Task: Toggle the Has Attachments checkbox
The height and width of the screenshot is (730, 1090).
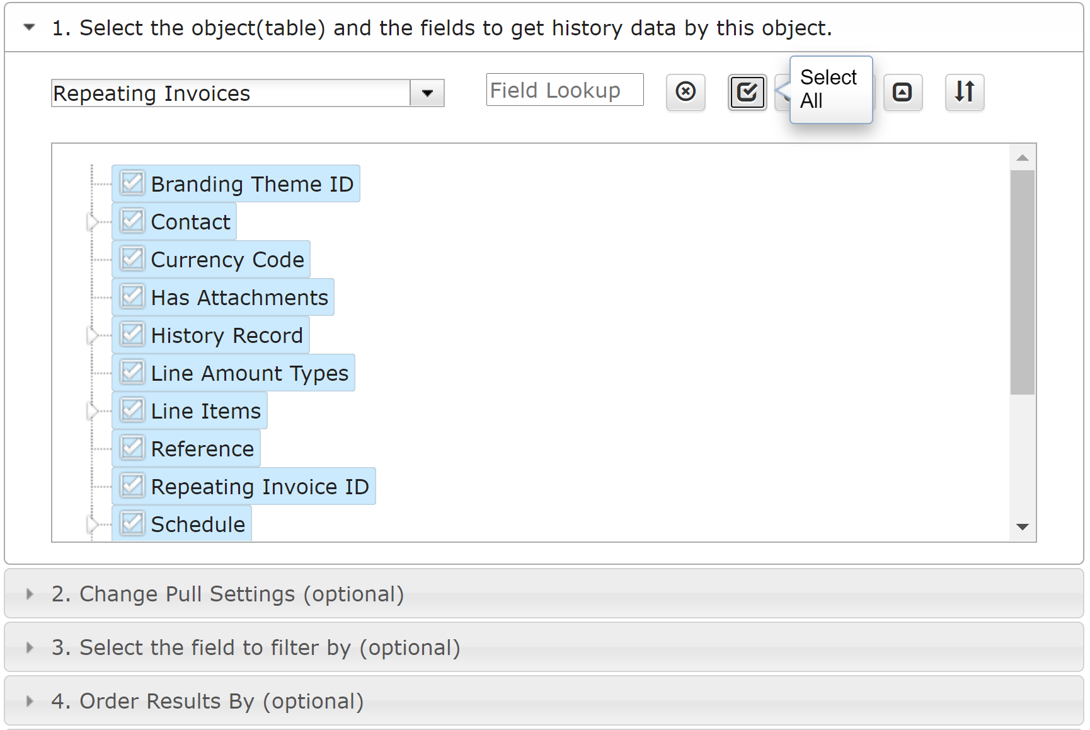Action: (132, 297)
